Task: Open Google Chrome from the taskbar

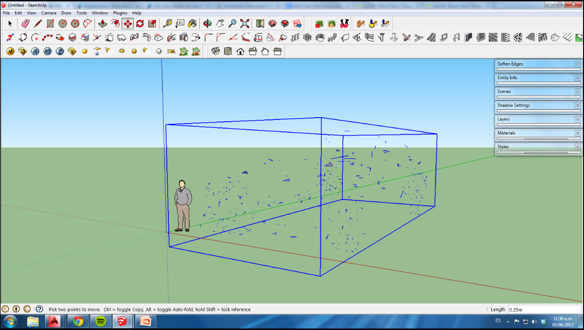Action: coord(78,321)
